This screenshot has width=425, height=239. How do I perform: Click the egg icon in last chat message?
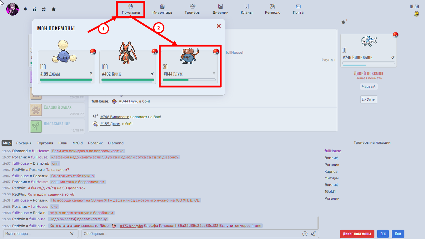pyautogui.click(x=114, y=226)
